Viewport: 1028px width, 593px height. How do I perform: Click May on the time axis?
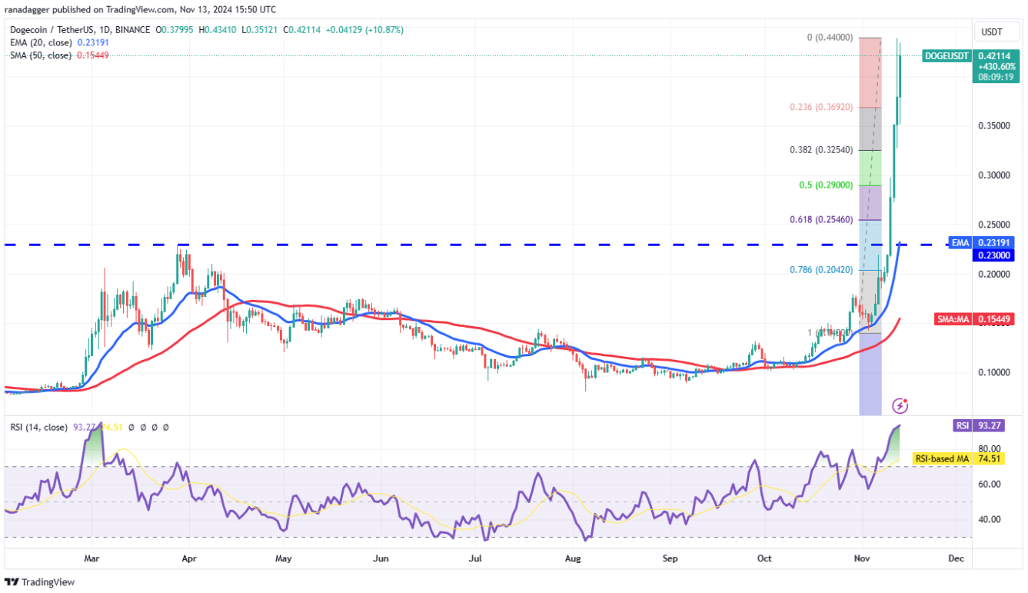(x=284, y=558)
